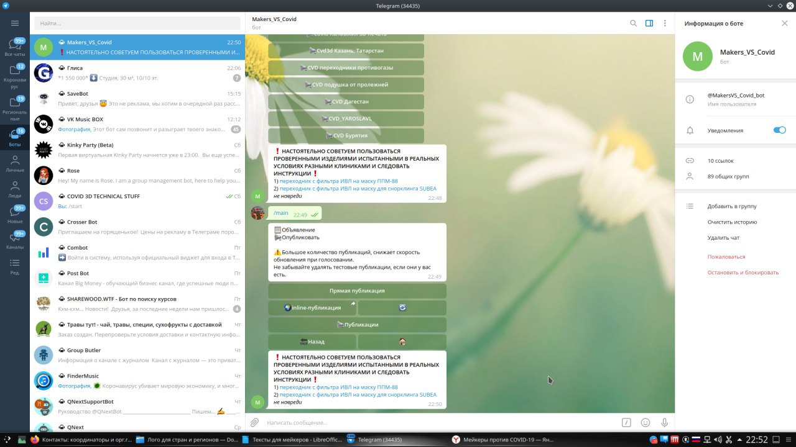Click the '/main' command link
This screenshot has height=447, width=796.
[281, 213]
